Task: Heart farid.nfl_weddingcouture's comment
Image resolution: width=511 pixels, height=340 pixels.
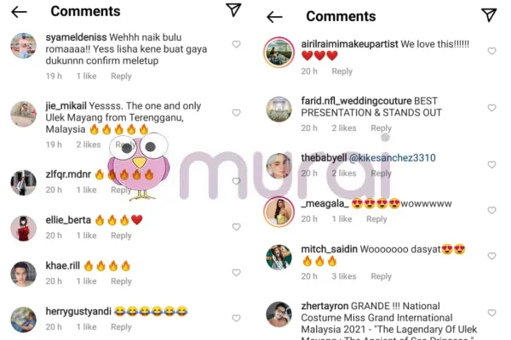Action: click(491, 108)
